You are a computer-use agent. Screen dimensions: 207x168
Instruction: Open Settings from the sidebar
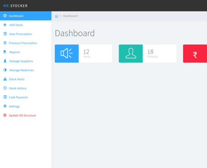[x=26, y=106]
